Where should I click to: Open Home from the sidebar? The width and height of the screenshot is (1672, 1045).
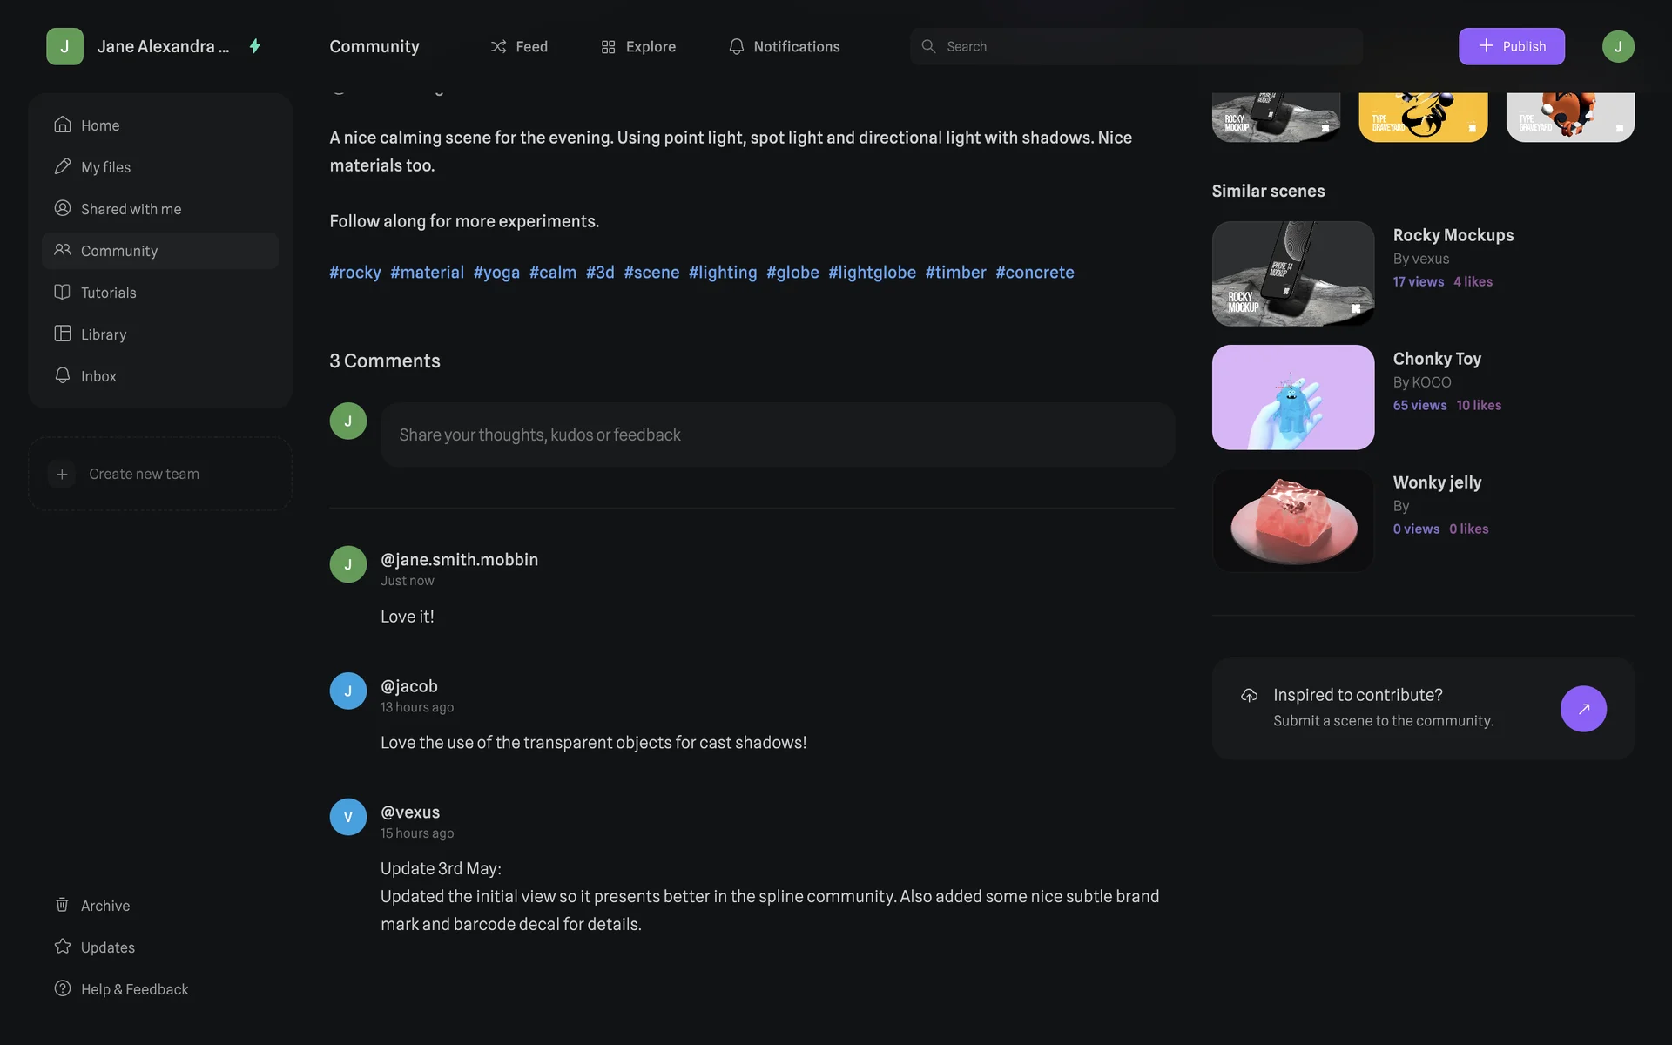[99, 125]
